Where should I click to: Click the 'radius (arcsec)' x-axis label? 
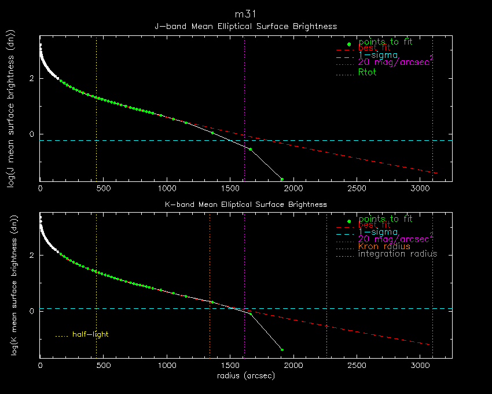point(245,376)
